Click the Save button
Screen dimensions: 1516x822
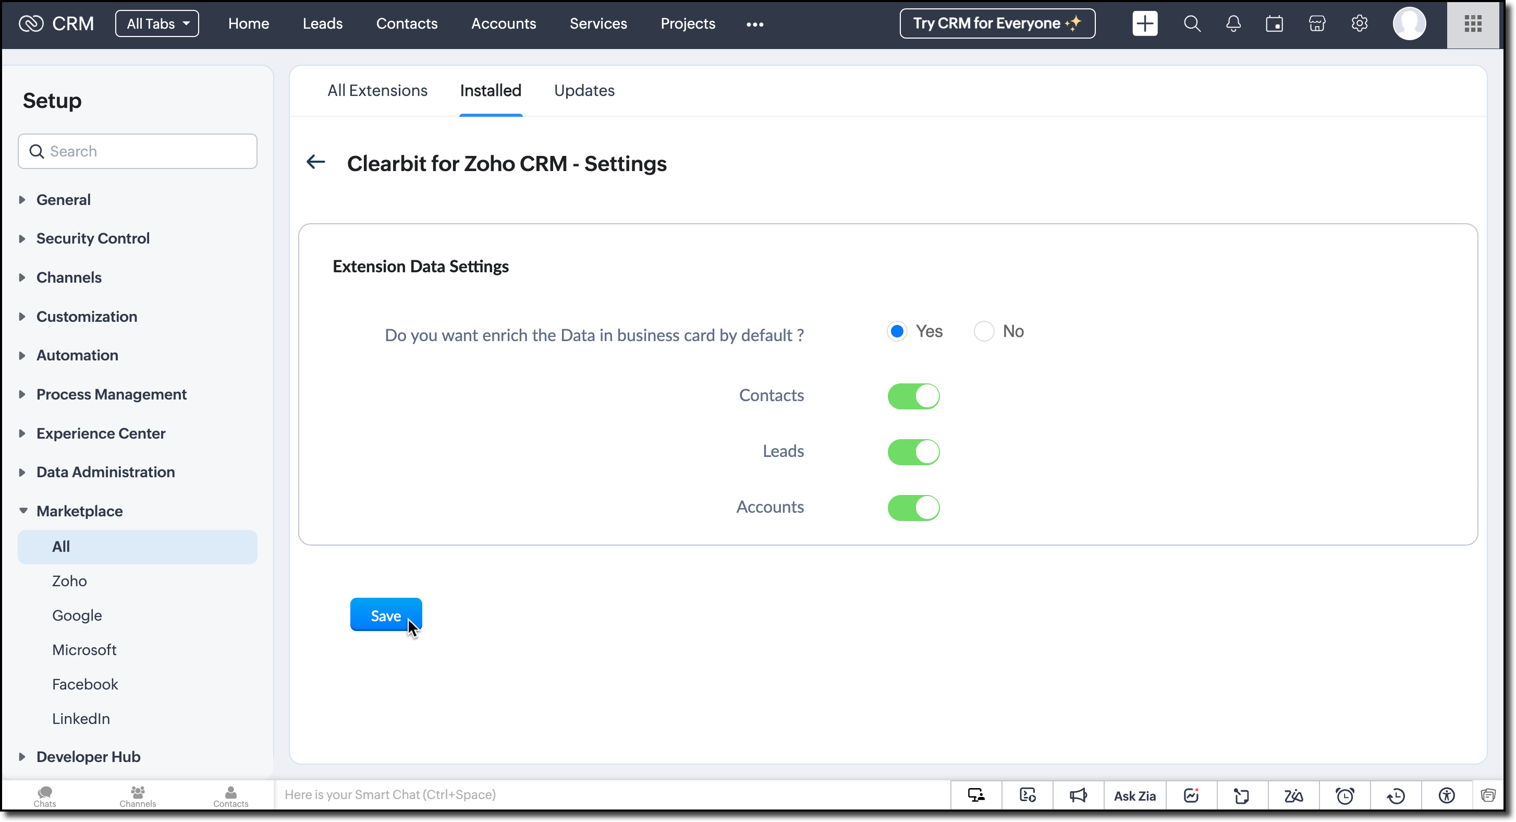[385, 615]
